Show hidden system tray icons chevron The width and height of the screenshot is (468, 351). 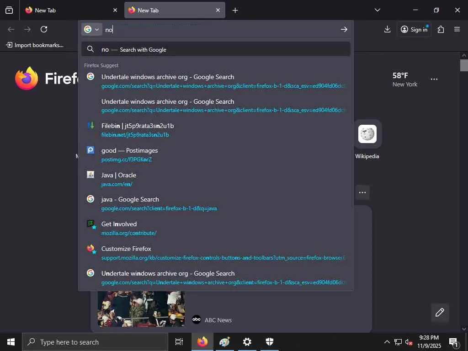tap(387, 342)
